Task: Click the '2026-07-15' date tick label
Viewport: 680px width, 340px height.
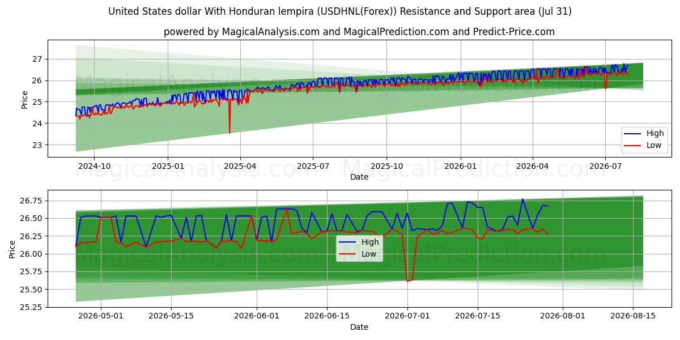Action: tap(478, 317)
